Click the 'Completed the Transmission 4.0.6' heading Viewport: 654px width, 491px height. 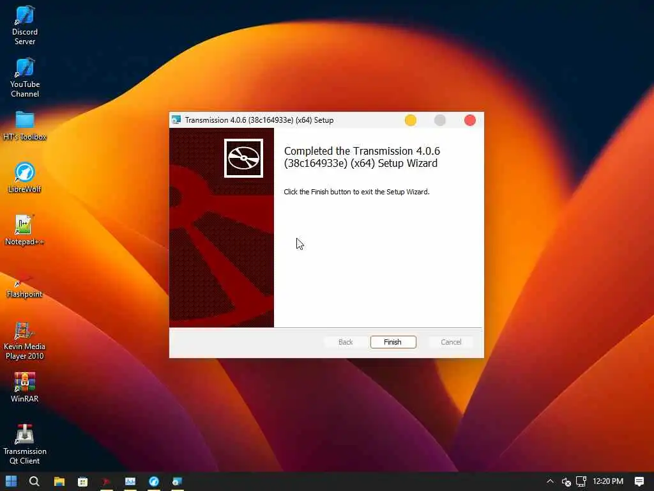tap(362, 157)
